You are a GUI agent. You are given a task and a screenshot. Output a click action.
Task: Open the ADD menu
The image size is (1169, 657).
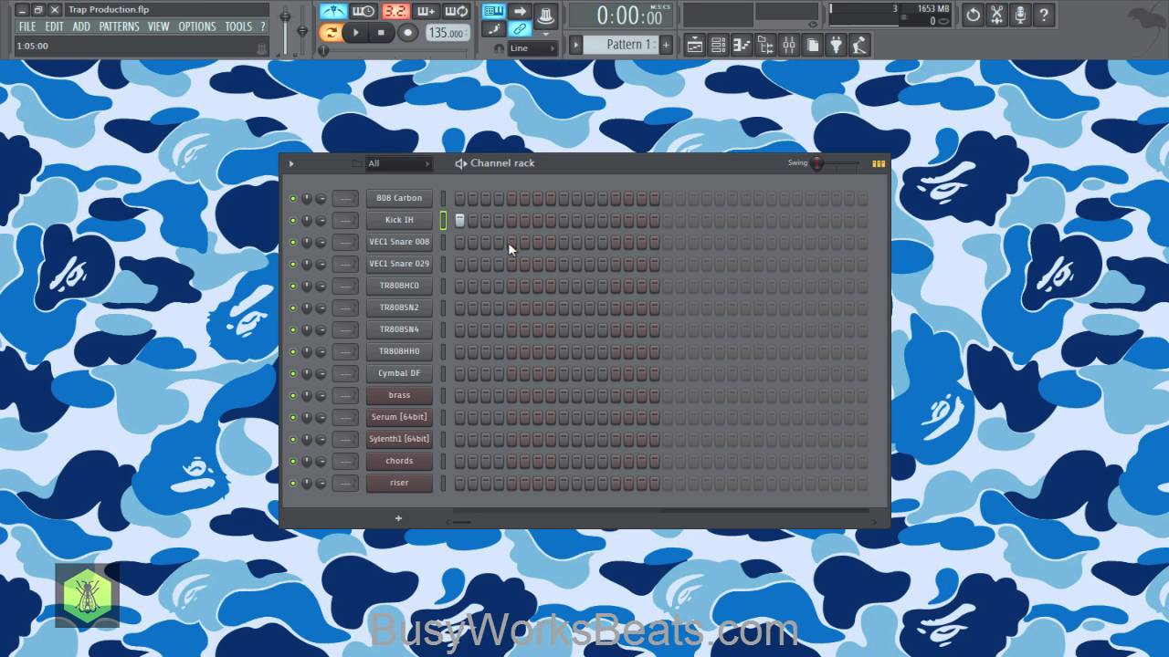coord(81,26)
